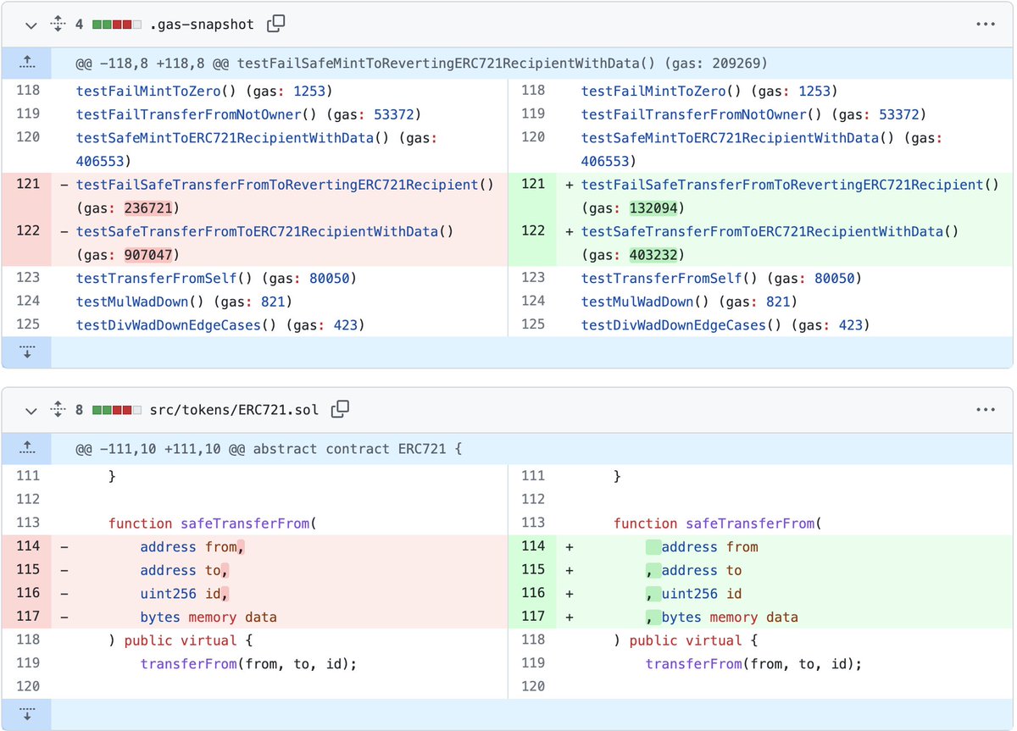This screenshot has height=731, width=1017.
Task: Click added line ', bytes memory data'
Action: 722,617
